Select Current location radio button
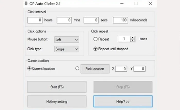Image resolution: width=180 pixels, height=110 pixels. pyautogui.click(x=30, y=69)
